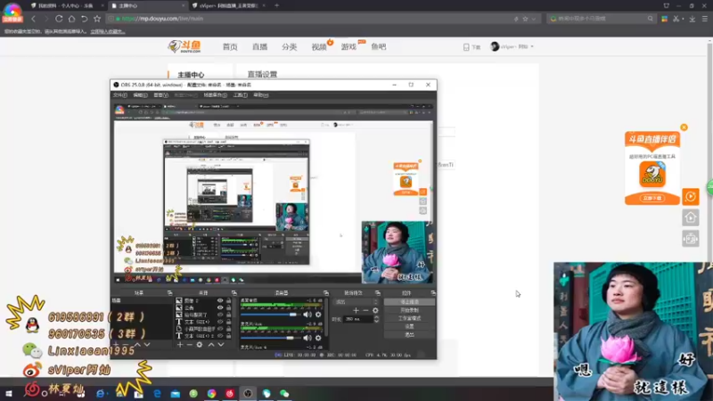Toggle the lock on 文本 (GDI+) 2 source
Screen dimensions: 713x401
pyautogui.click(x=229, y=336)
